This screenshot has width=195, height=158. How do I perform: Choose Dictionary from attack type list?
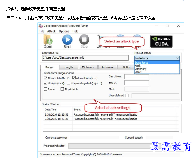157,69
